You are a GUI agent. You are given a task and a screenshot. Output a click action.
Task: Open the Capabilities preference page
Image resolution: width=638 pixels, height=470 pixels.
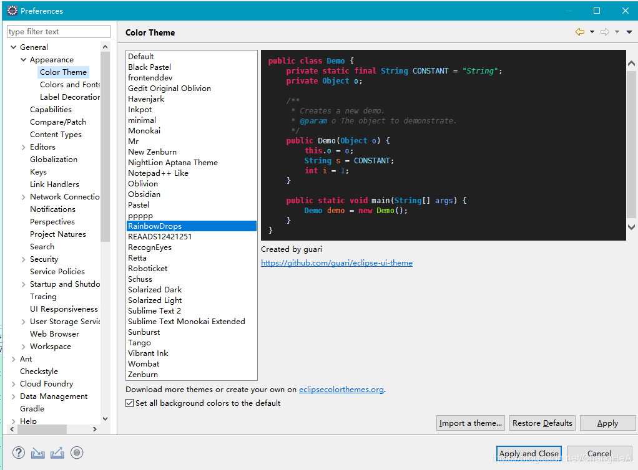click(x=51, y=109)
